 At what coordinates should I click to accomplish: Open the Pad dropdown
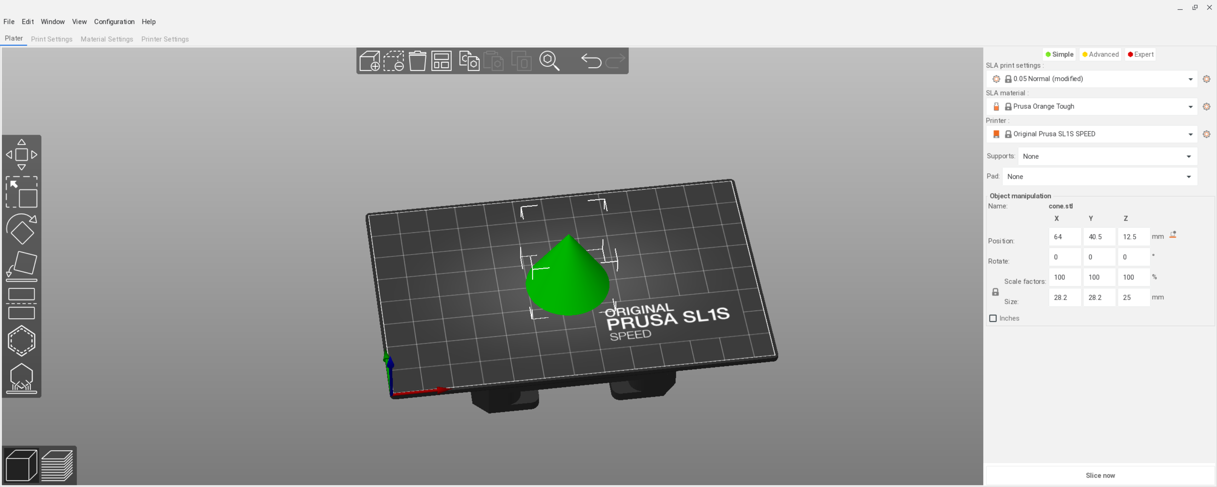1100,177
